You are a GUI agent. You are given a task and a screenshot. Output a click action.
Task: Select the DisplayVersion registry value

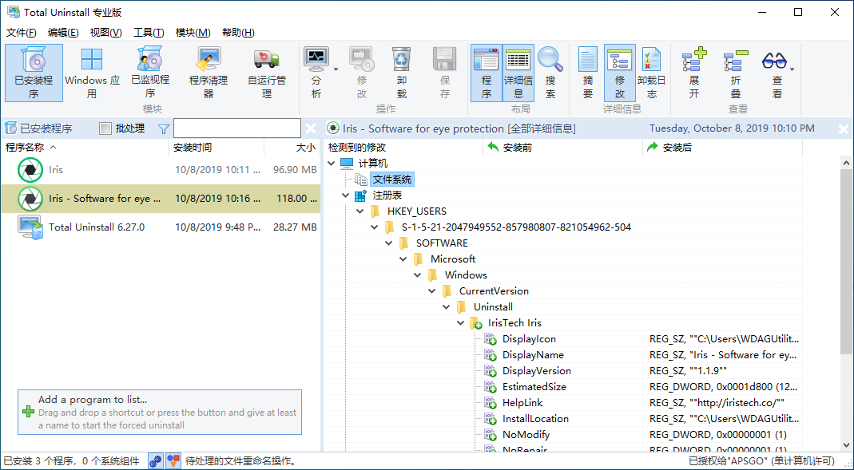[537, 371]
